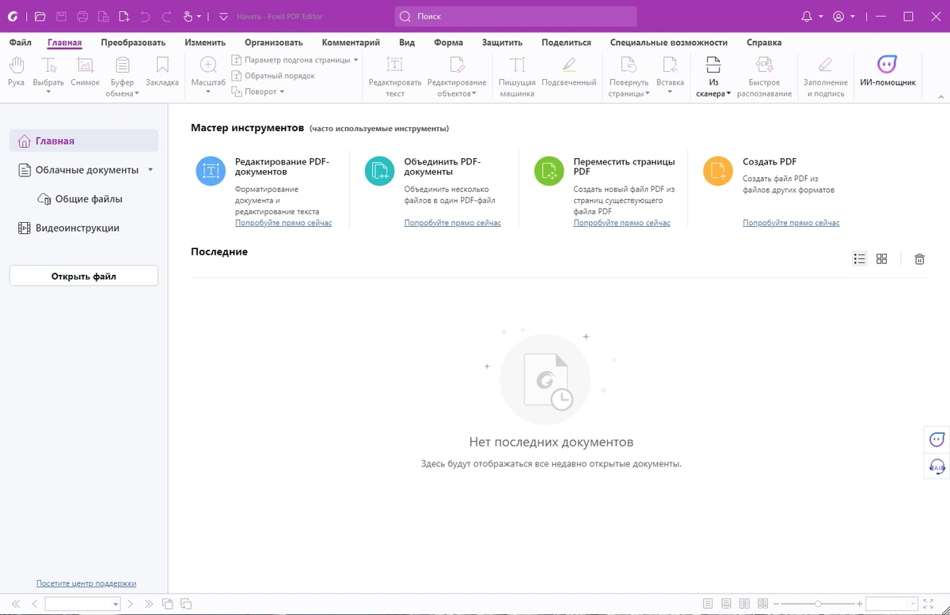The height and width of the screenshot is (615, 950).
Task: Toggle Обратный порядок reverse view option
Action: tap(274, 76)
